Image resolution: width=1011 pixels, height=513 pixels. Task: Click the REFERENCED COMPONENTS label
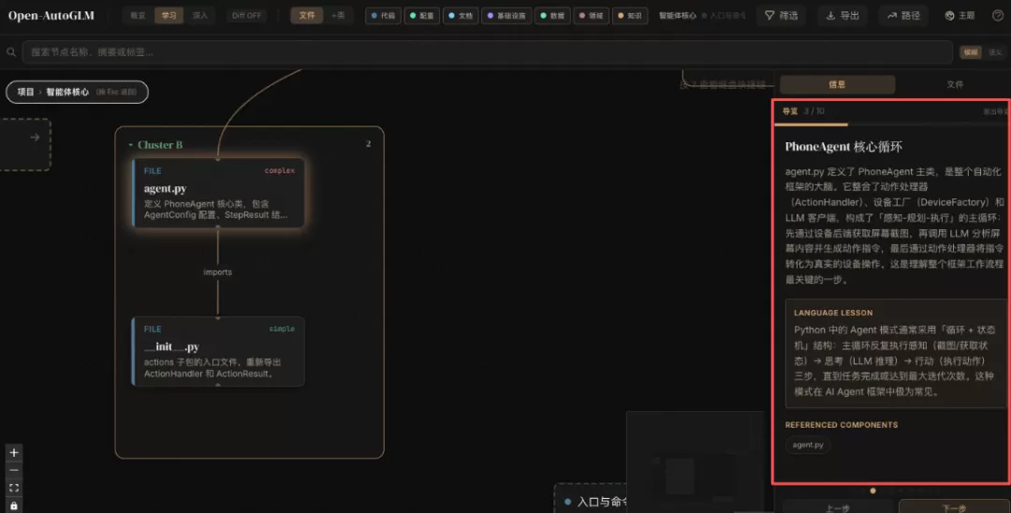(x=842, y=425)
